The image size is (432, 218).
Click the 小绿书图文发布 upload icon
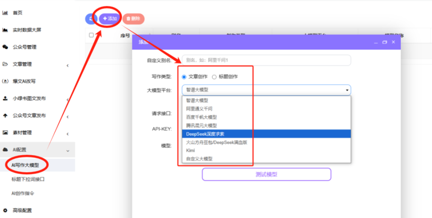point(5,98)
